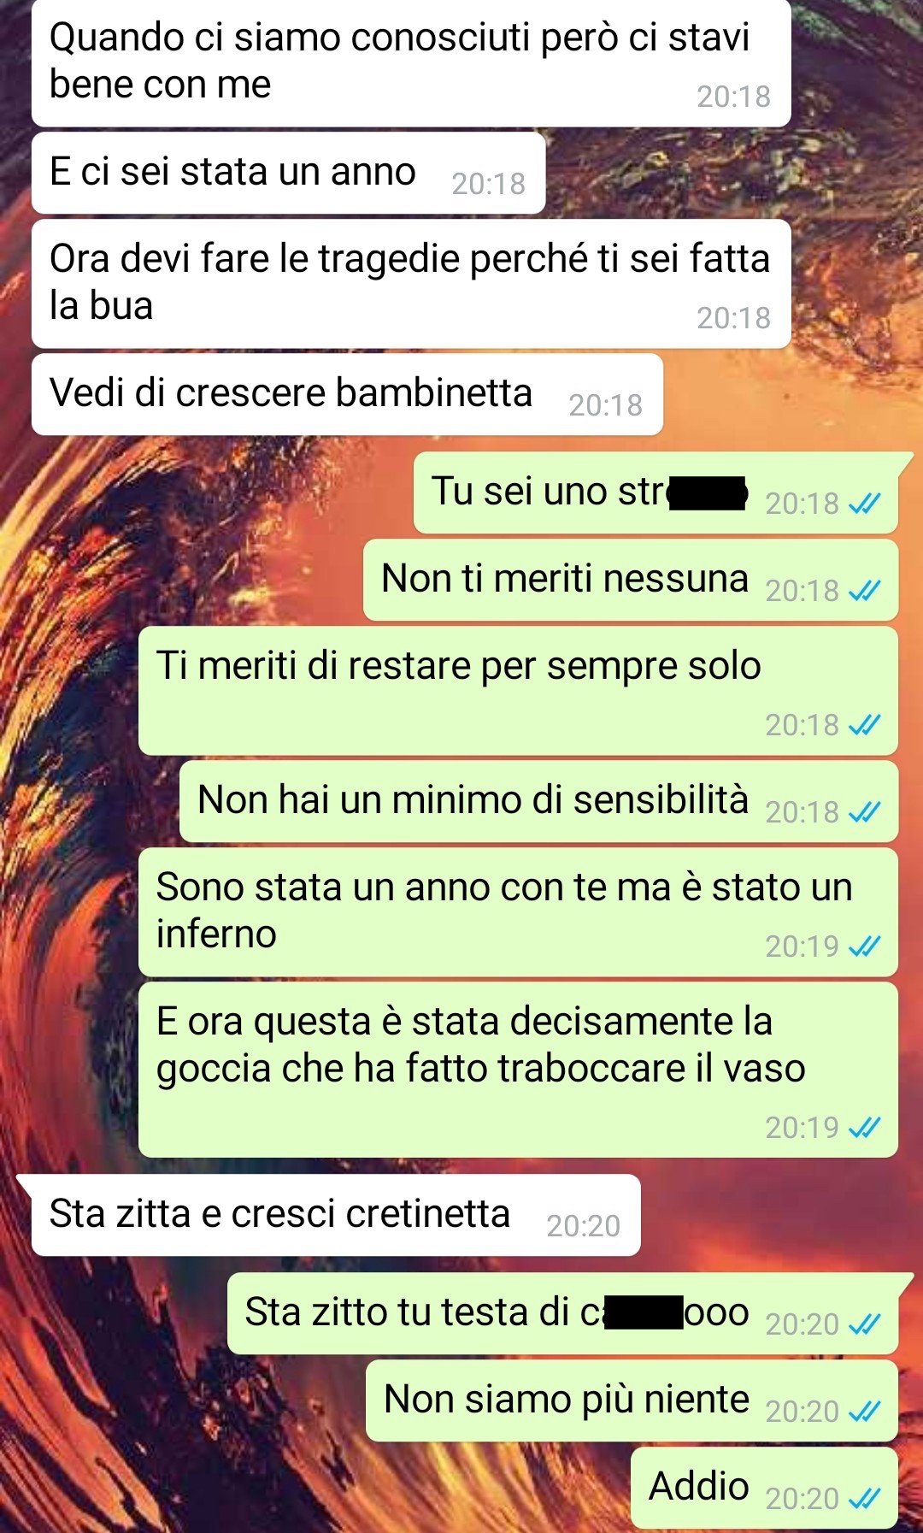This screenshot has width=923, height=1533.
Task: Tap read receipt ticks on 'Non siamo più niente'
Action: [x=864, y=1411]
